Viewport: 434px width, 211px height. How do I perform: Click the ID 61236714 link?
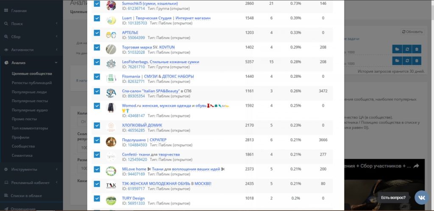(x=136, y=8)
